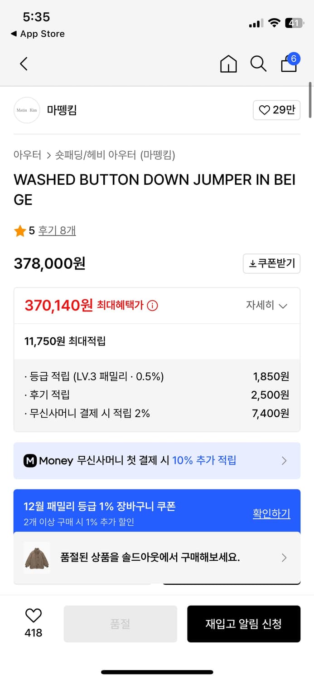Tap 재입고 알림 신청 restock alert button
314x681 pixels.
click(x=244, y=624)
